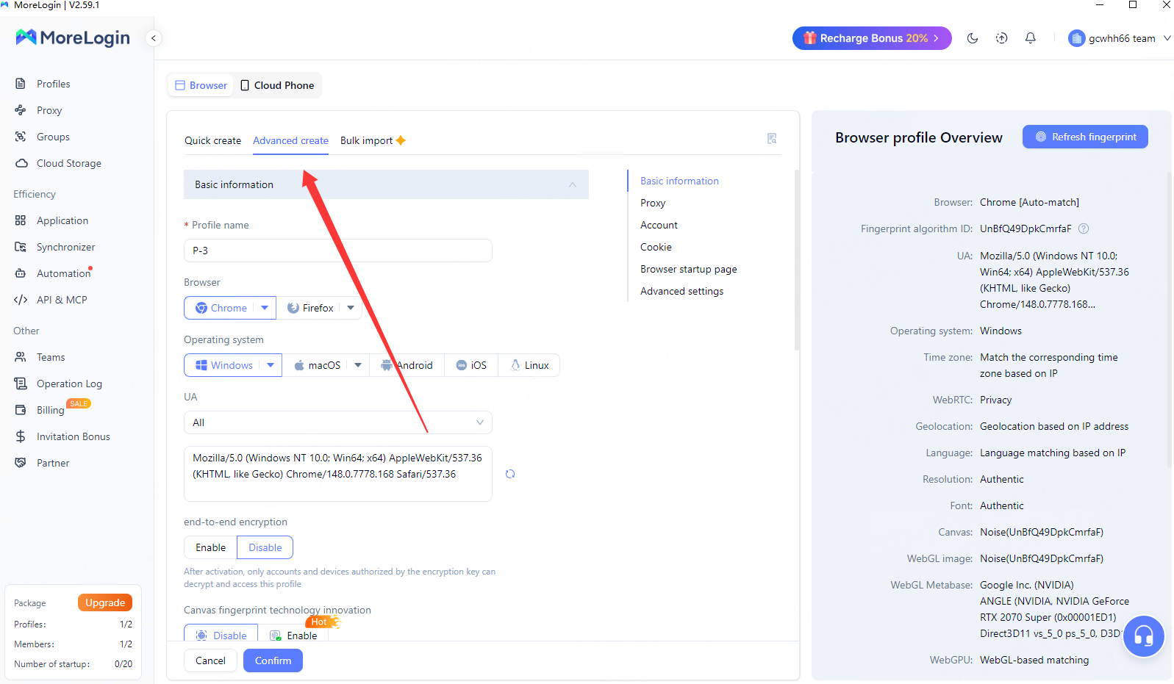Open Chrome version dropdown arrow
Viewport: 1174px width, 684px height.
(x=265, y=308)
